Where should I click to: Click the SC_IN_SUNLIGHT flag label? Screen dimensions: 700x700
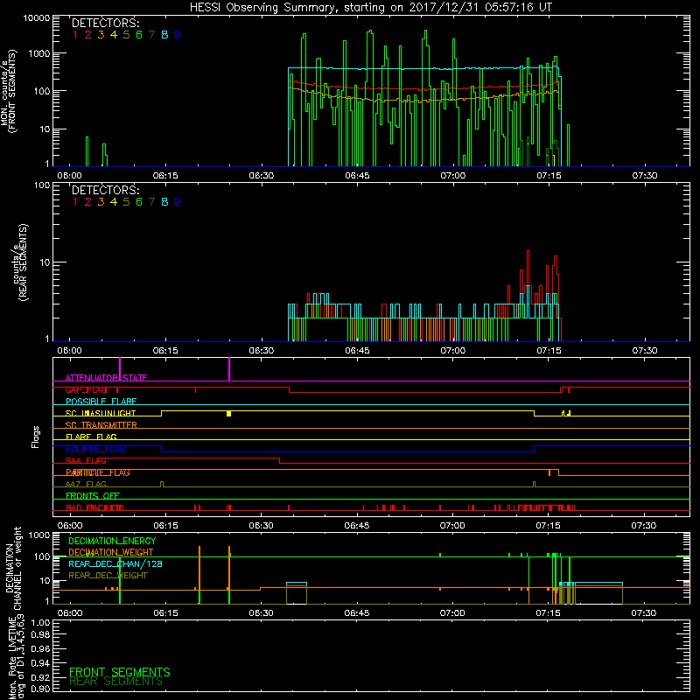pos(101,413)
